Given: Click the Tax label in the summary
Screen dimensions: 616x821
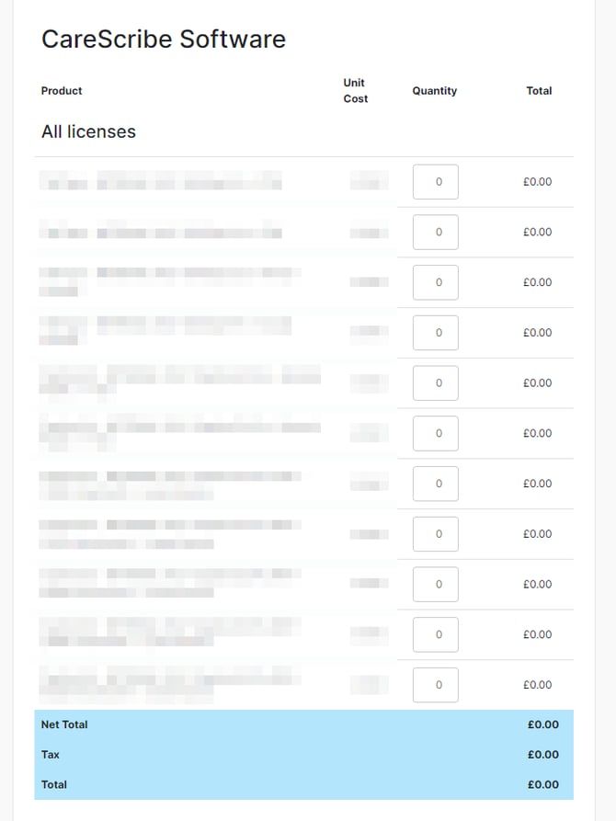Looking at the screenshot, I should (x=51, y=755).
